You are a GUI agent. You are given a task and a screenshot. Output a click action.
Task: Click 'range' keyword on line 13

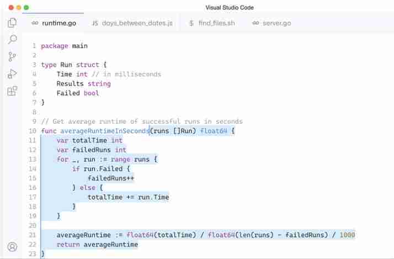click(120, 160)
